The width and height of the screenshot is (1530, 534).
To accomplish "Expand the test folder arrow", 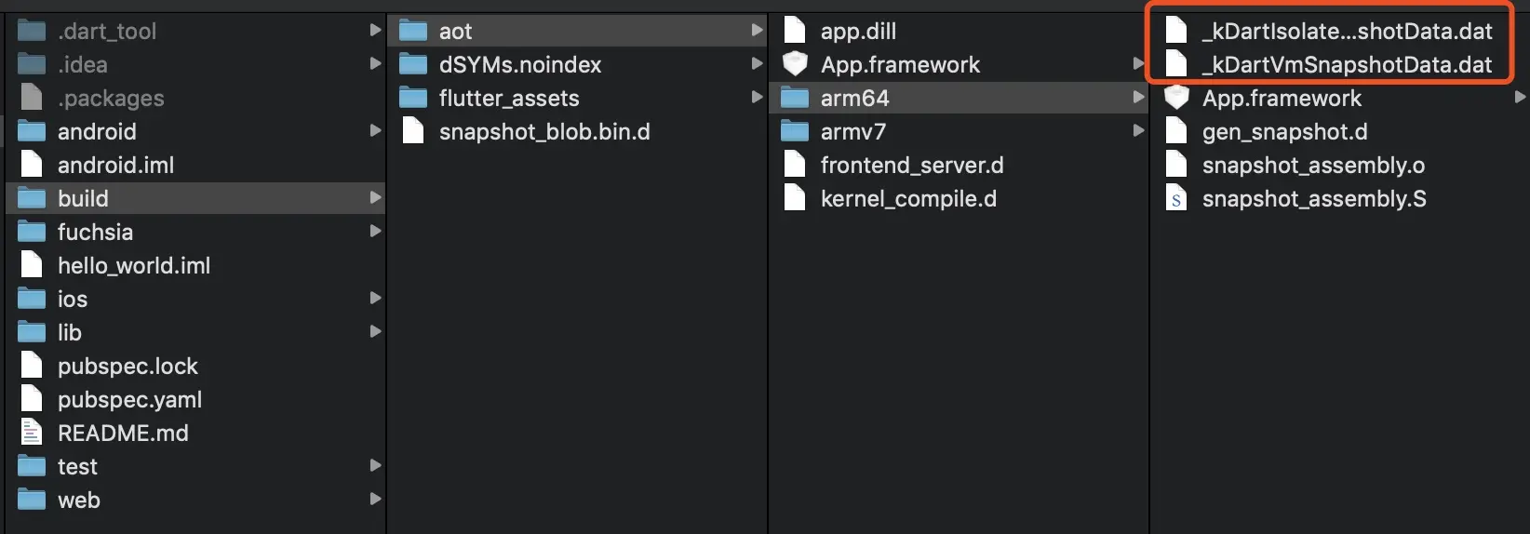I will pyautogui.click(x=375, y=466).
